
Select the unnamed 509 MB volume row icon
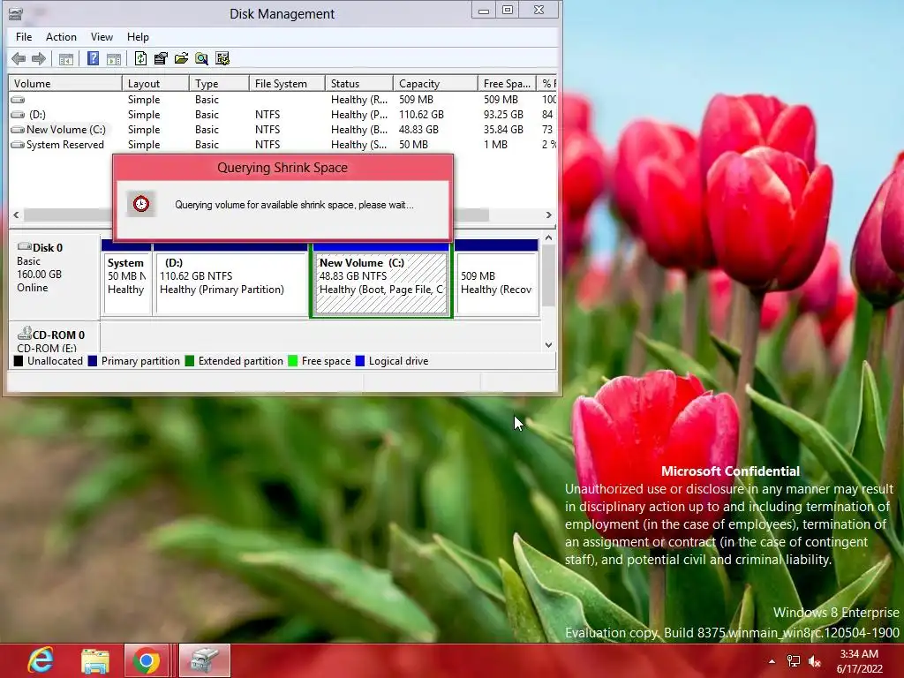[18, 100]
